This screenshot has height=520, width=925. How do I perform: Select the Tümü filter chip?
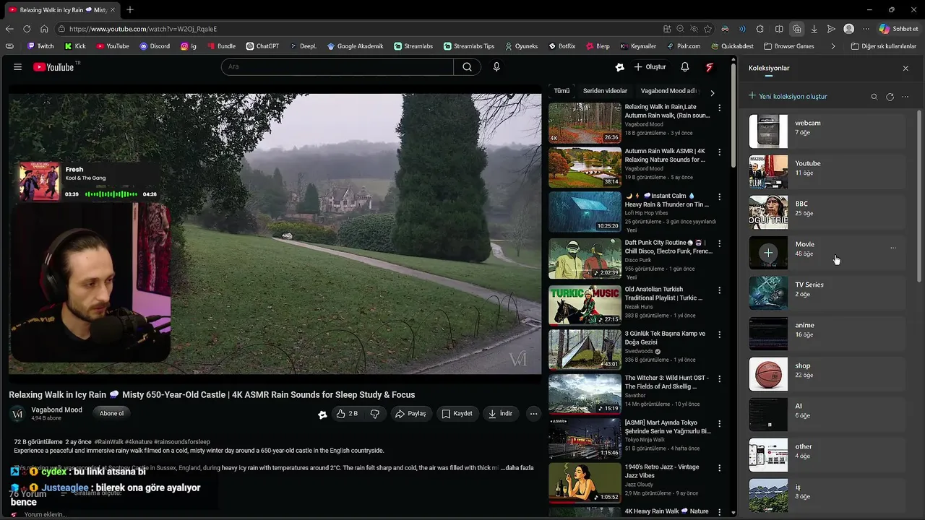[562, 91]
